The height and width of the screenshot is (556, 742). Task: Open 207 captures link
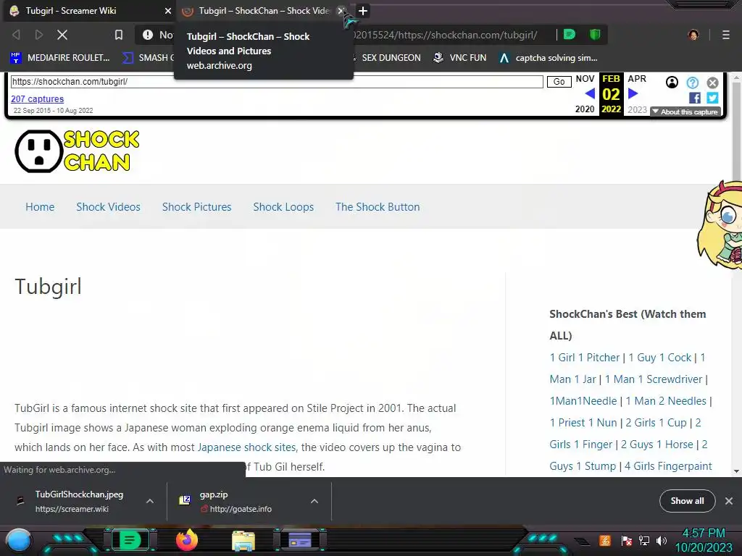38,98
